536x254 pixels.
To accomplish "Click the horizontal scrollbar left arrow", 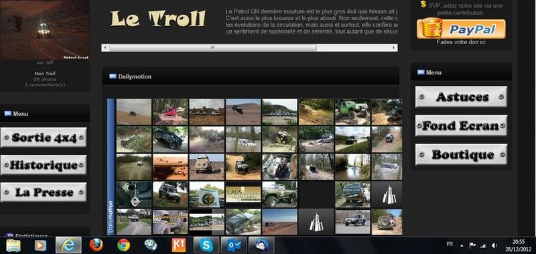I will coord(105,48).
